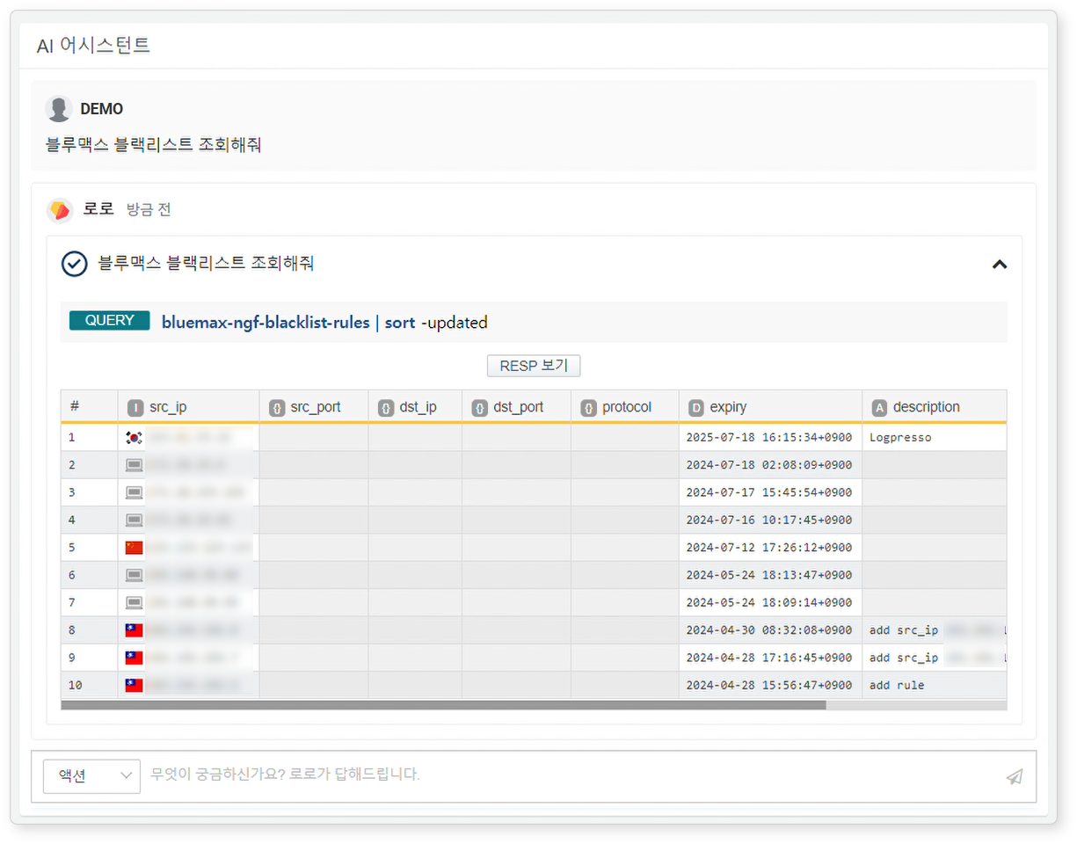The image size is (1077, 844).
Task: Click the Taiwan flag in row 9
Action: [x=134, y=657]
